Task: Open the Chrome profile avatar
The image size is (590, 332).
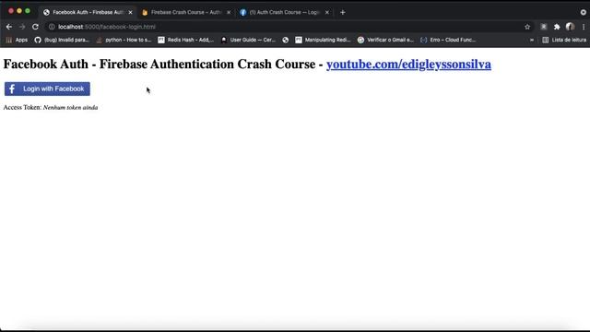Action: [570, 27]
